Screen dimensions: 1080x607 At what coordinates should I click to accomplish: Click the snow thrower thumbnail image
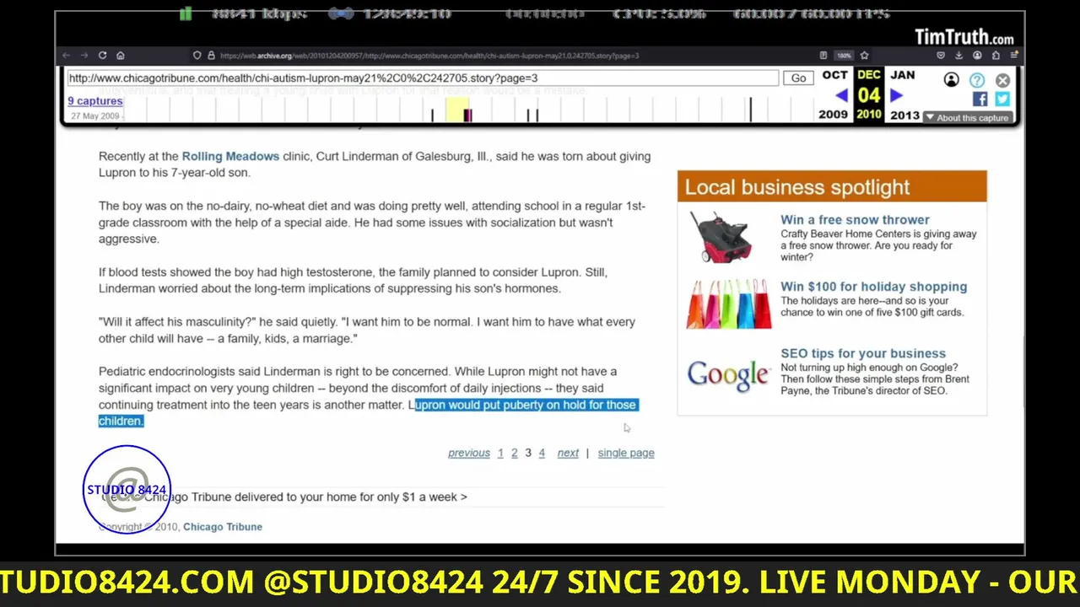point(721,237)
